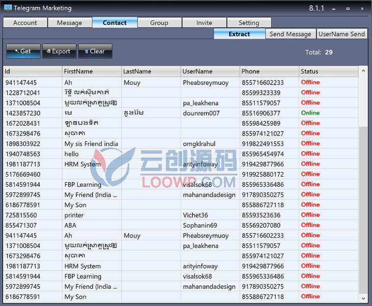Sort by the Status column header
The image size is (372, 306).
pyautogui.click(x=329, y=71)
